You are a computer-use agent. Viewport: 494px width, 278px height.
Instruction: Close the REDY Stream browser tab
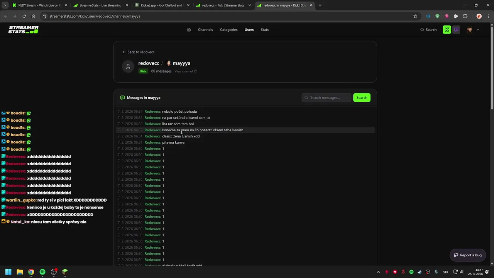[x=66, y=5]
